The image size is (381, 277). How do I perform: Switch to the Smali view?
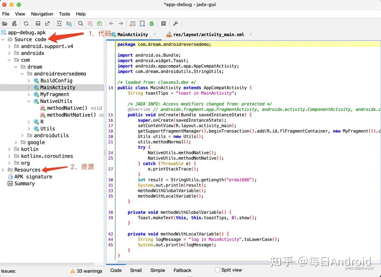(136, 270)
